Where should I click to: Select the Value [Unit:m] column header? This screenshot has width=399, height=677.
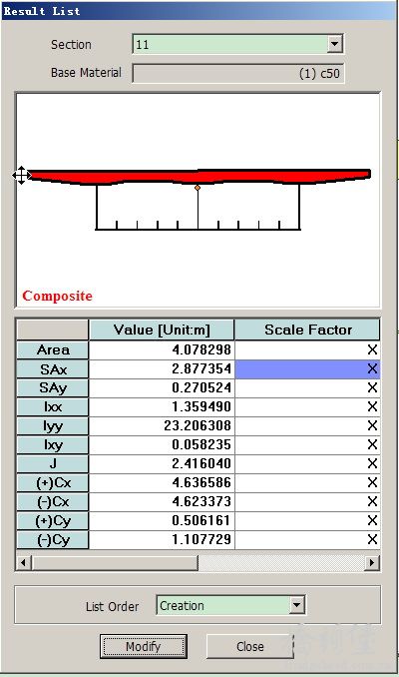tap(162, 330)
